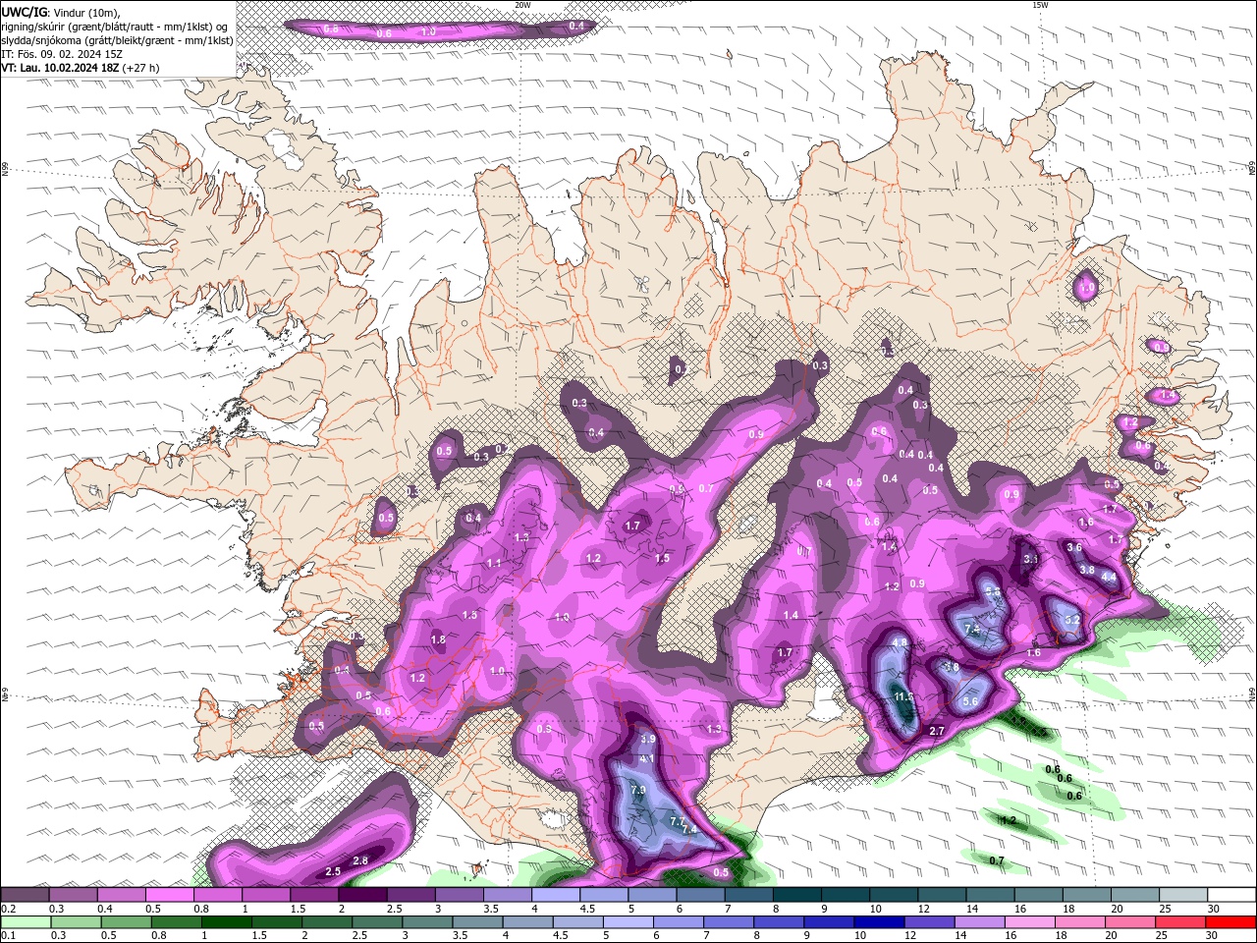This screenshot has width=1257, height=943.
Task: Click the '4.4' snowfall value
Action: click(x=1109, y=578)
